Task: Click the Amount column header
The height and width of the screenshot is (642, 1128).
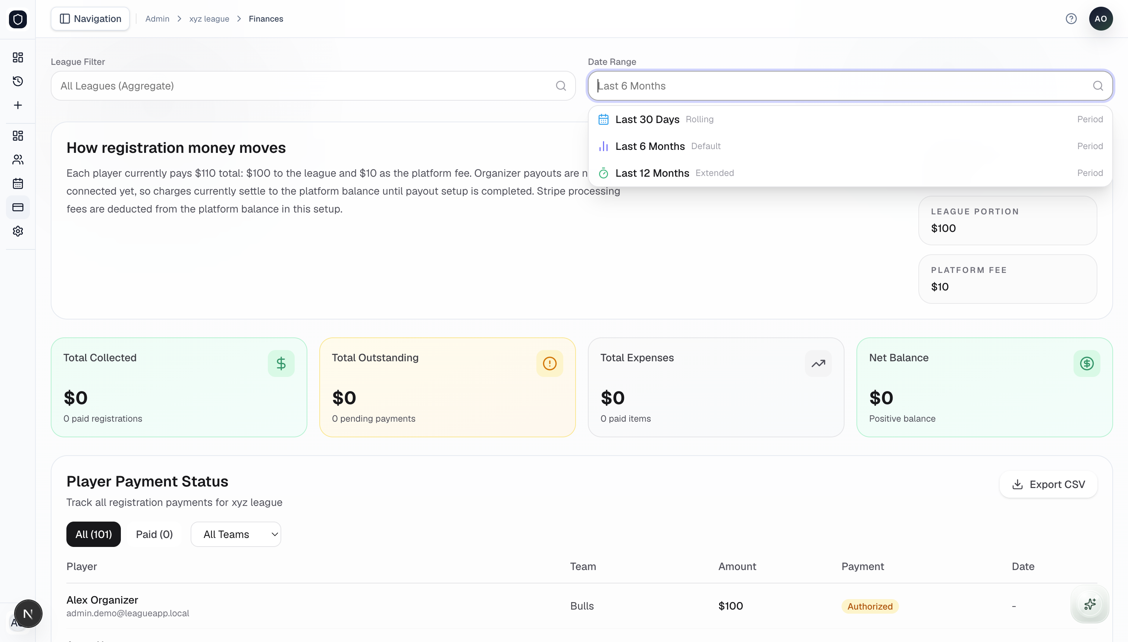Action: pyautogui.click(x=737, y=566)
